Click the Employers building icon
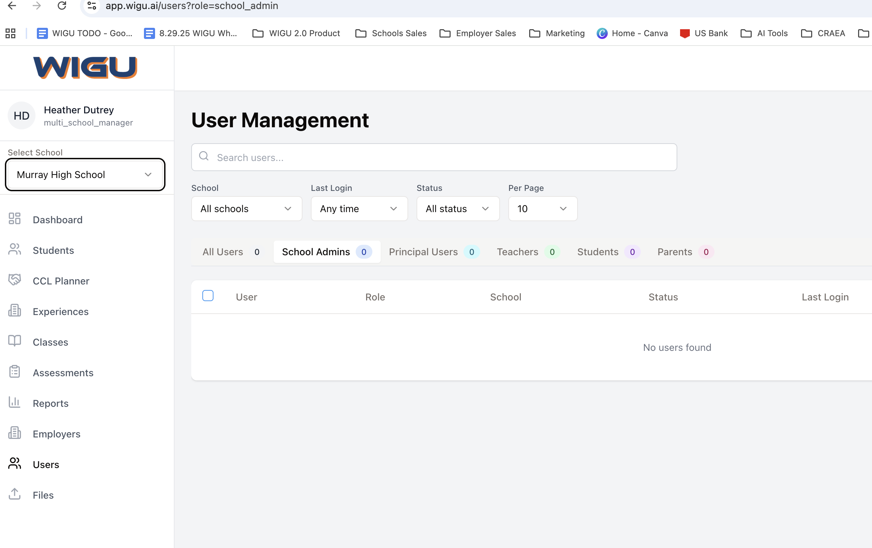The width and height of the screenshot is (872, 548). [x=15, y=434]
